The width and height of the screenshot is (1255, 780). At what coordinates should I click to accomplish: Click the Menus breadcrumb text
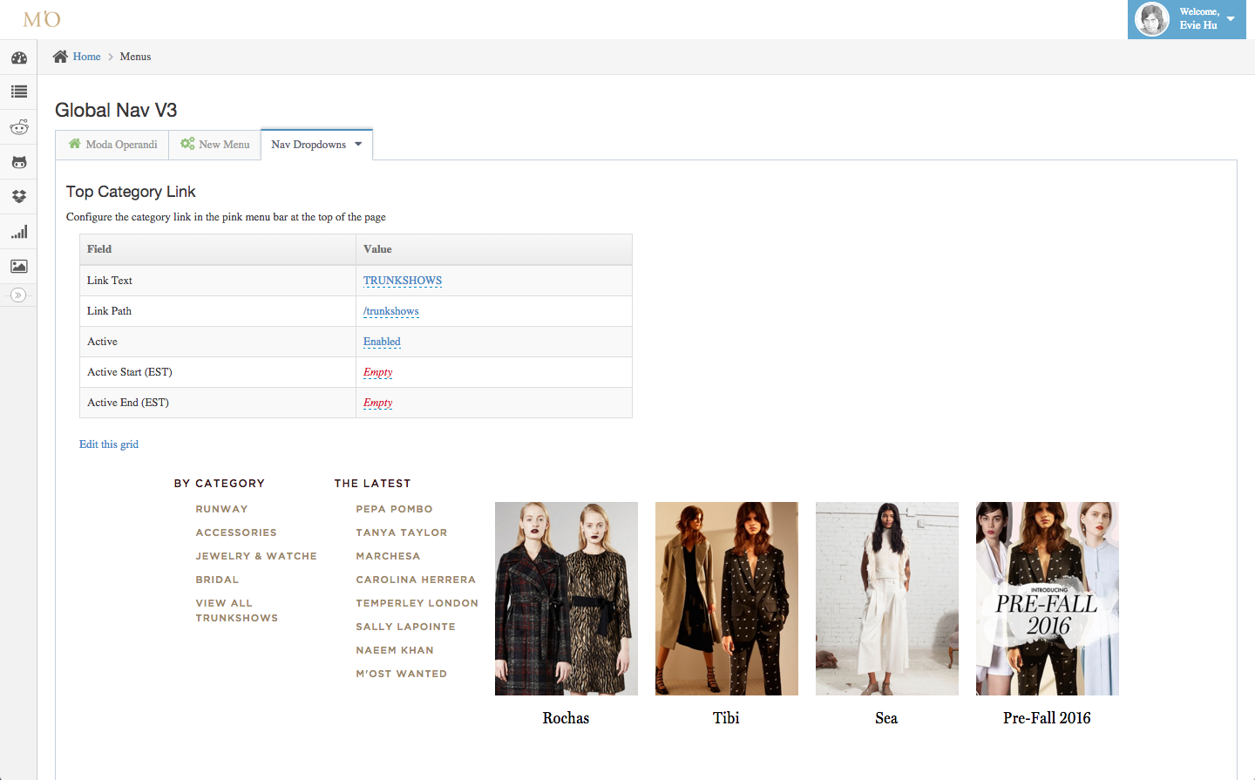135,57
